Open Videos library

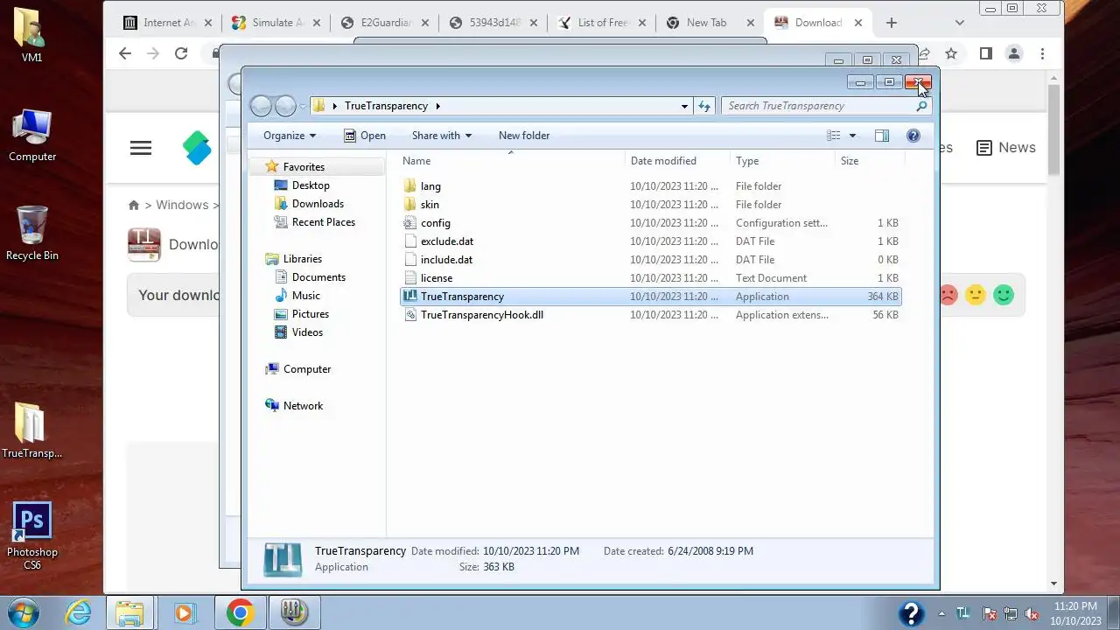point(298,332)
